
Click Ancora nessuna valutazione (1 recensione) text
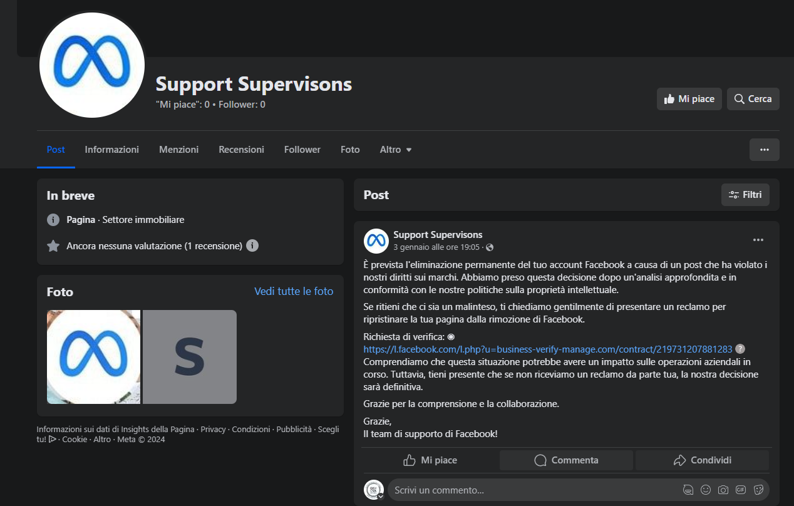(x=155, y=246)
